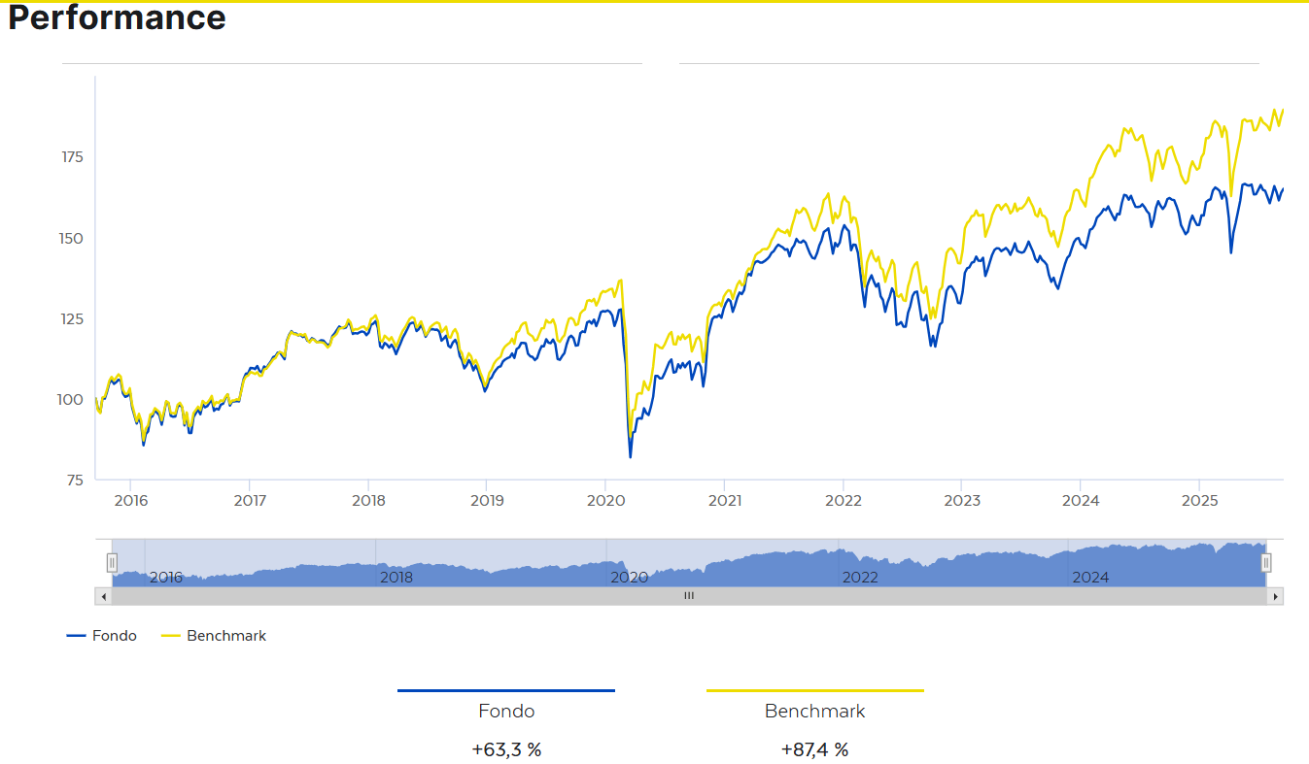Click the scrollbar left arrow button
Viewport: 1309px width, 764px height.
pos(103,596)
